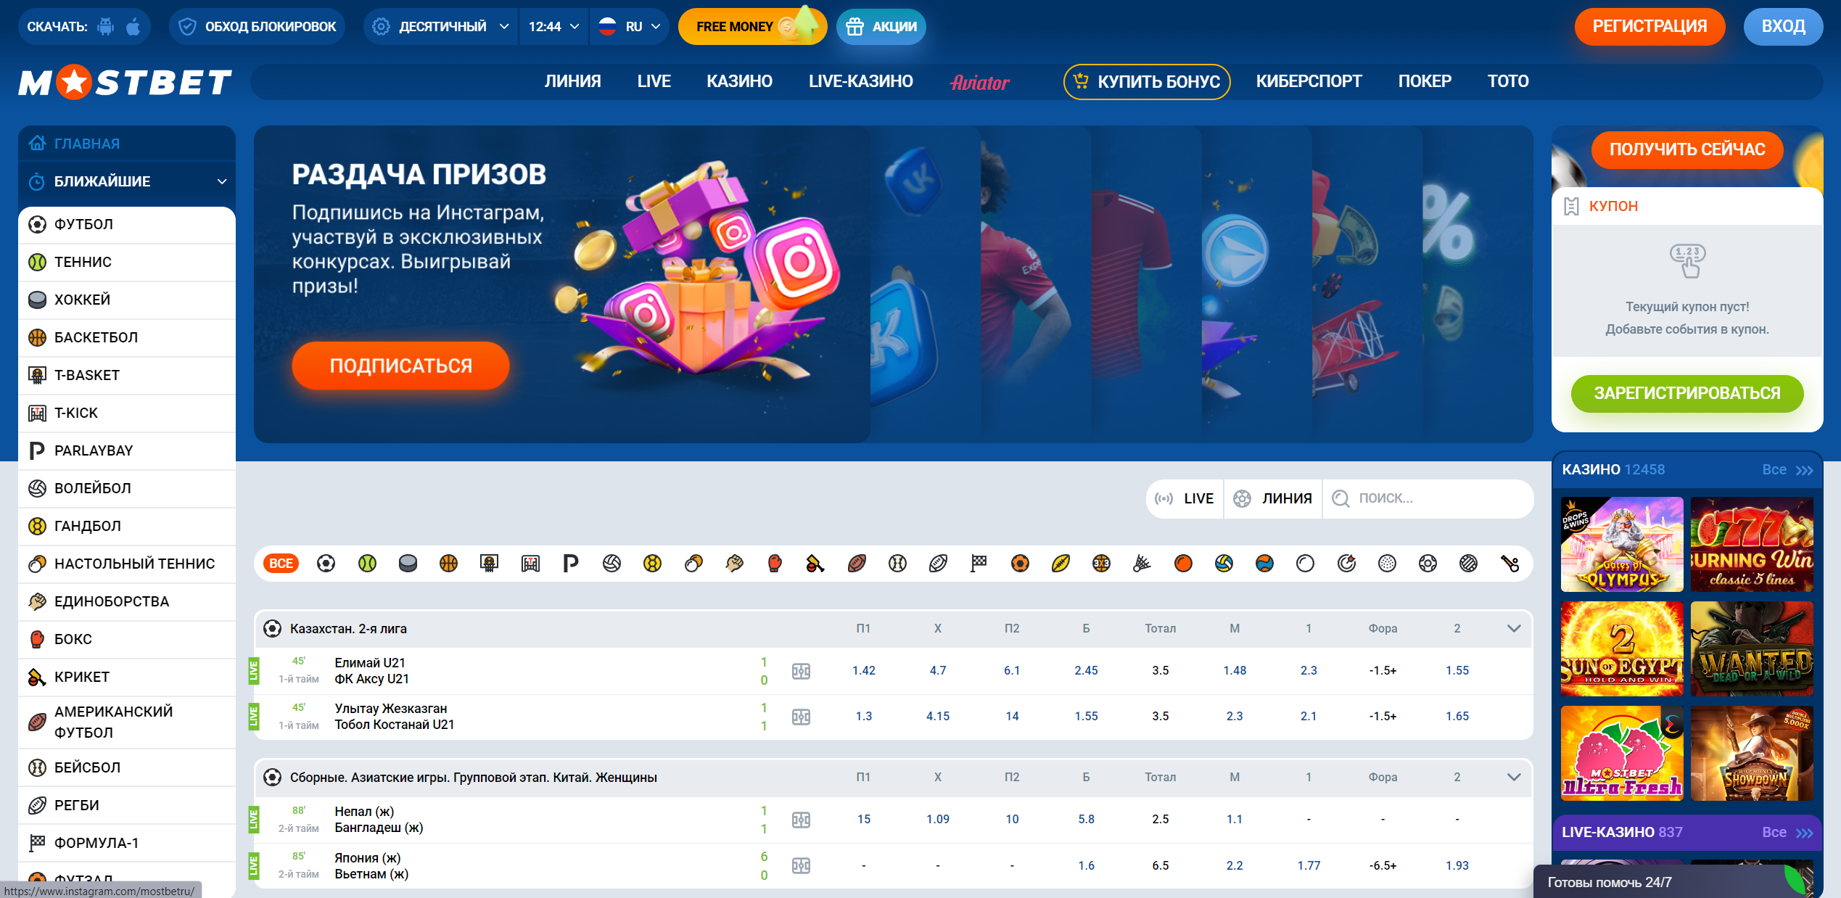The width and height of the screenshot is (1841, 898).
Task: Select the Formula-1 flag filter icon
Action: (x=979, y=564)
